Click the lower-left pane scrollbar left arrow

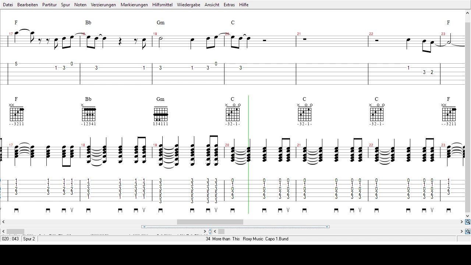(3, 232)
